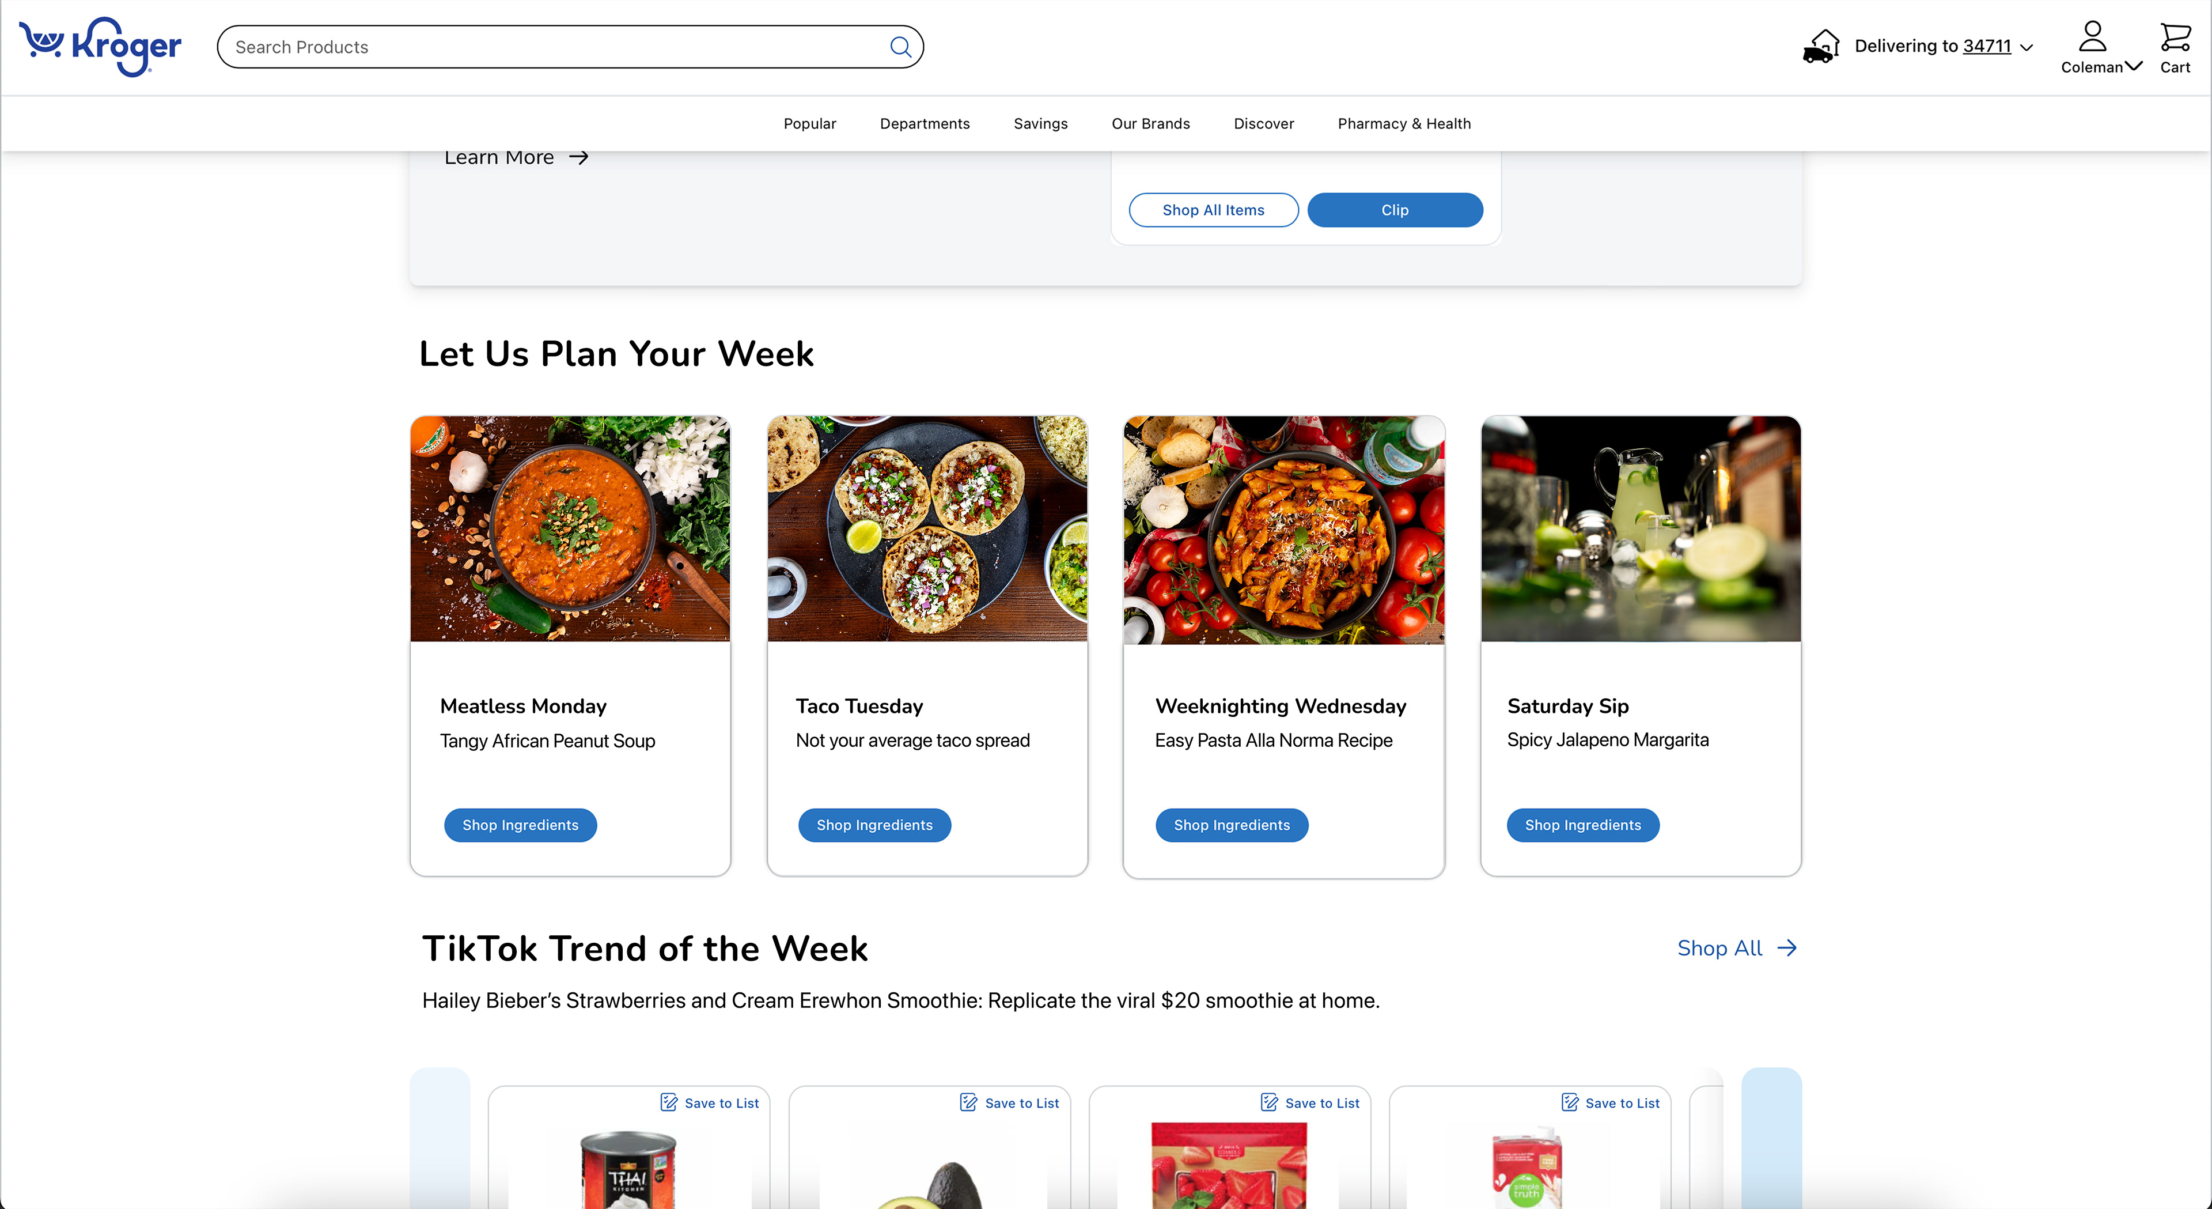Open the Departments menu
Screen dimensions: 2212x1209
coord(924,123)
